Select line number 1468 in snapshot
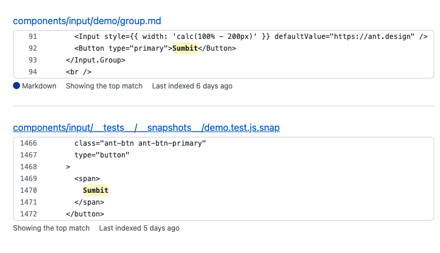The image size is (440, 253). [28, 167]
